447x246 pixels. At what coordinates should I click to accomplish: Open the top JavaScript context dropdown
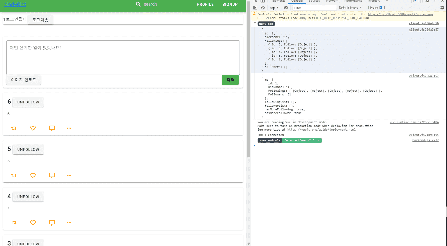tap(274, 8)
